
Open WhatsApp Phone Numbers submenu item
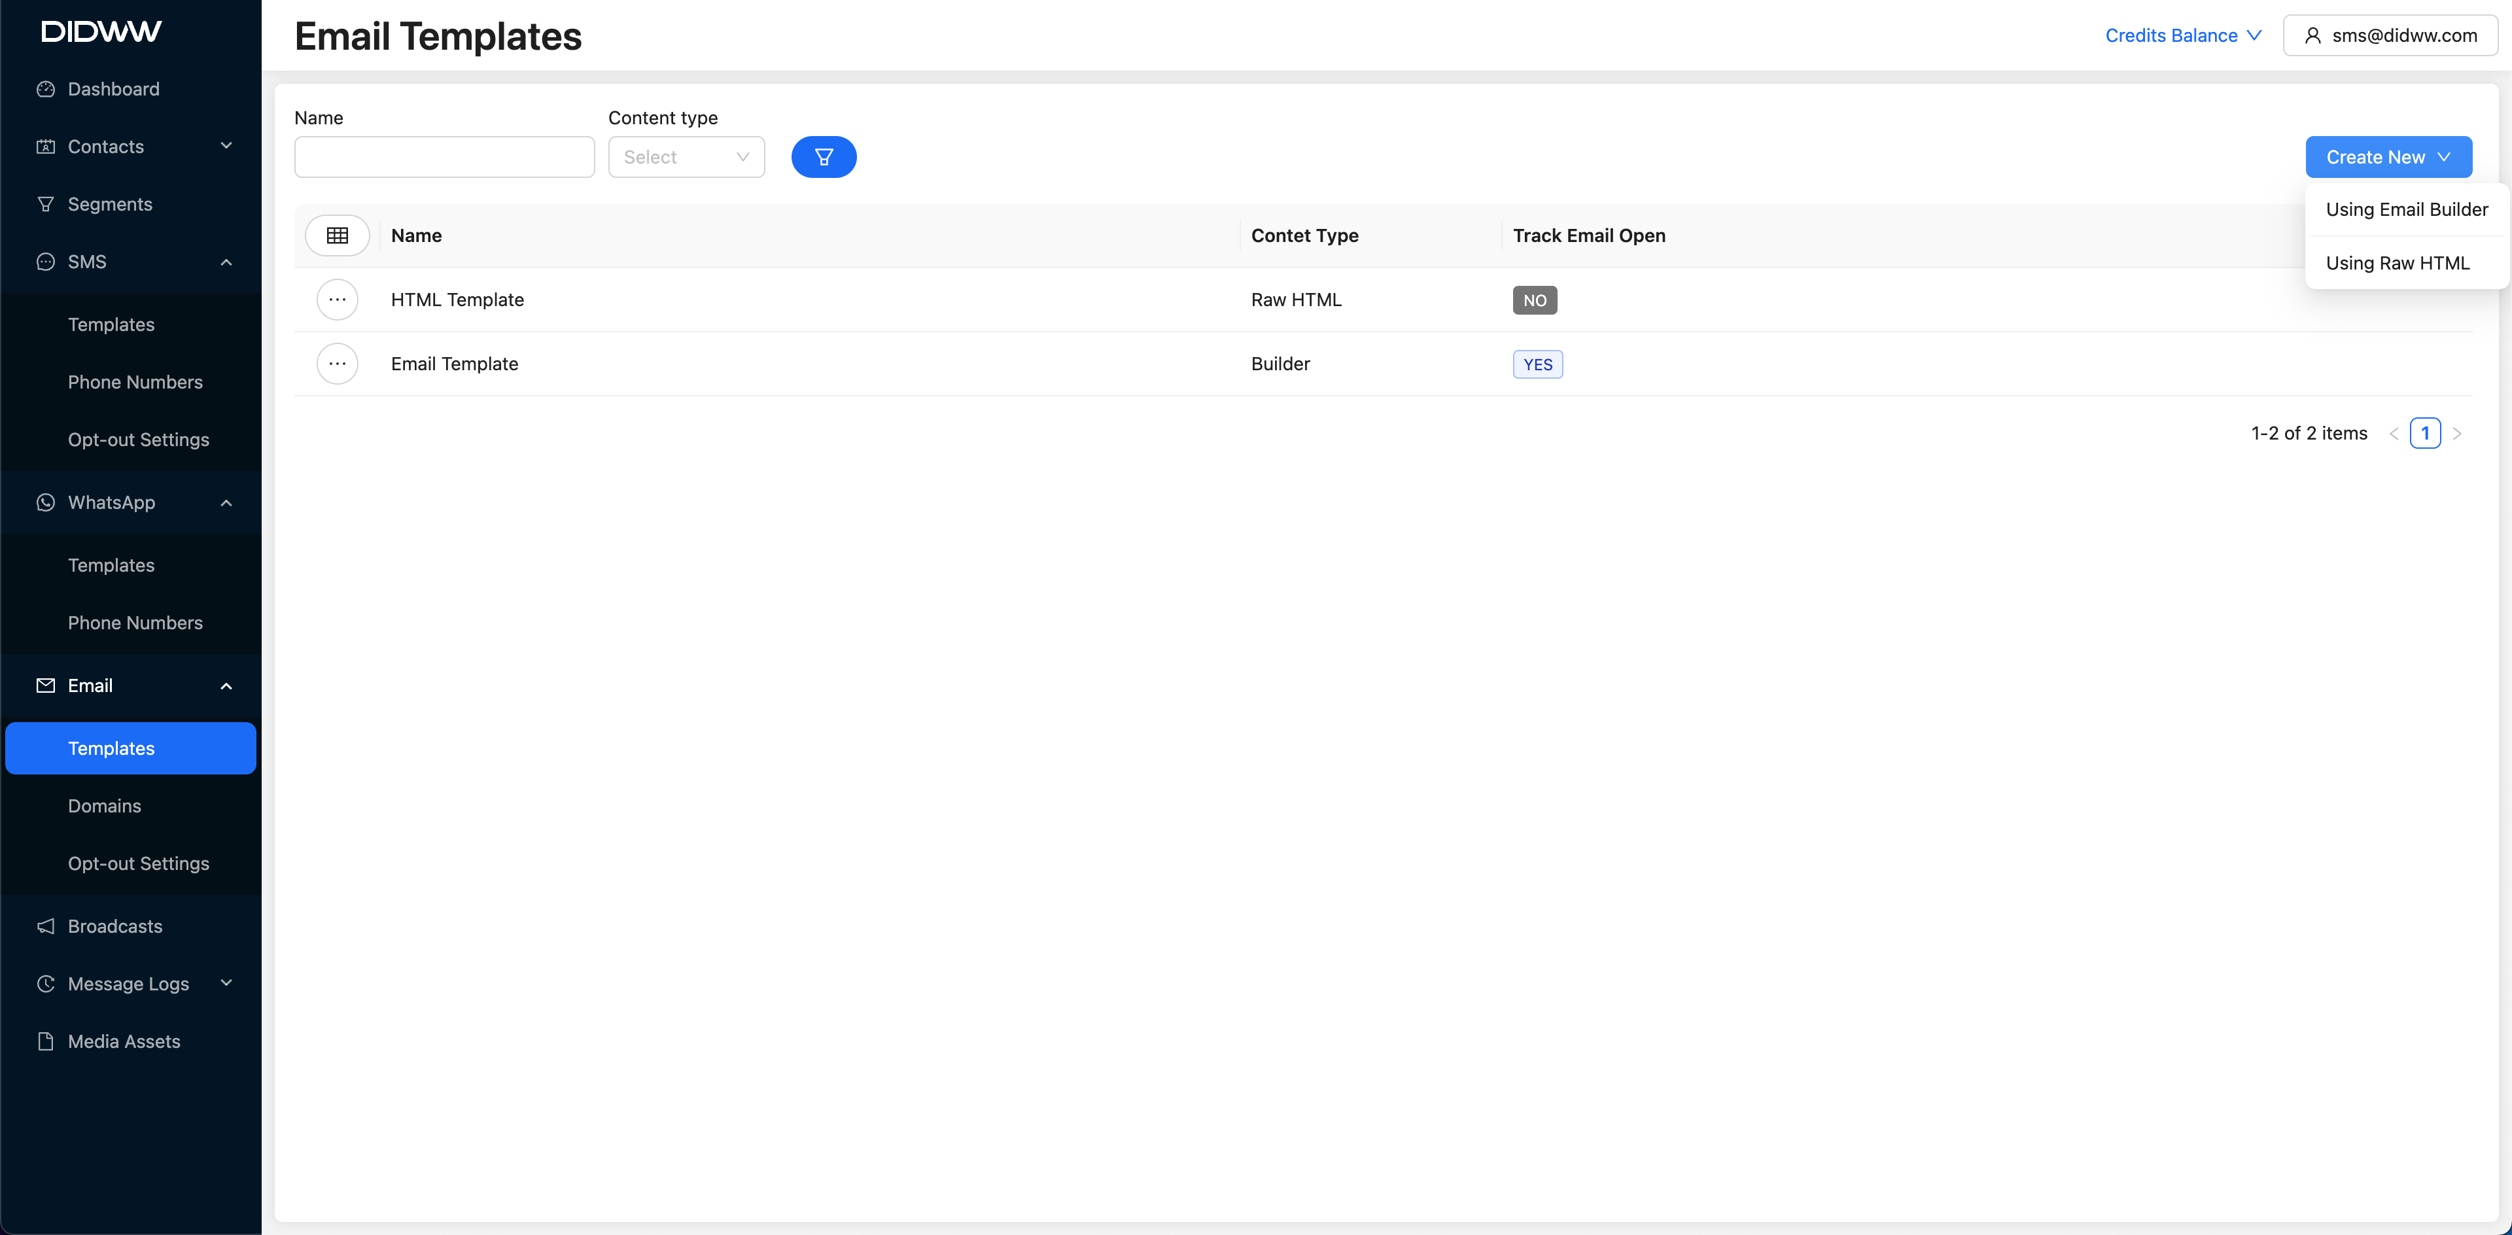click(x=131, y=623)
